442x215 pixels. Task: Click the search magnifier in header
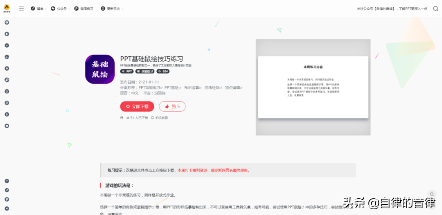[x=435, y=9]
